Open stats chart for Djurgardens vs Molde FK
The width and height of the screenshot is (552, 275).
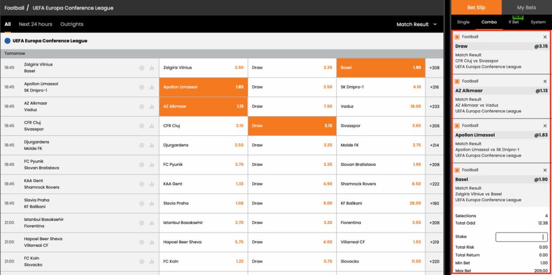tap(151, 146)
